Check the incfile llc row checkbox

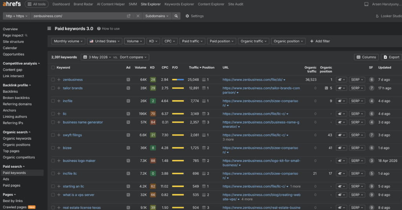pos(53,174)
